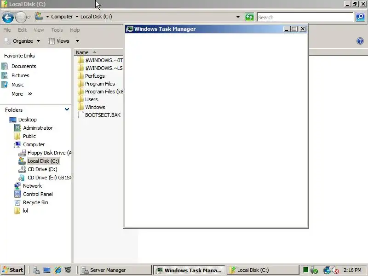The width and height of the screenshot is (368, 276).
Task: Select the lol folder in the tree
Action: tap(25, 211)
